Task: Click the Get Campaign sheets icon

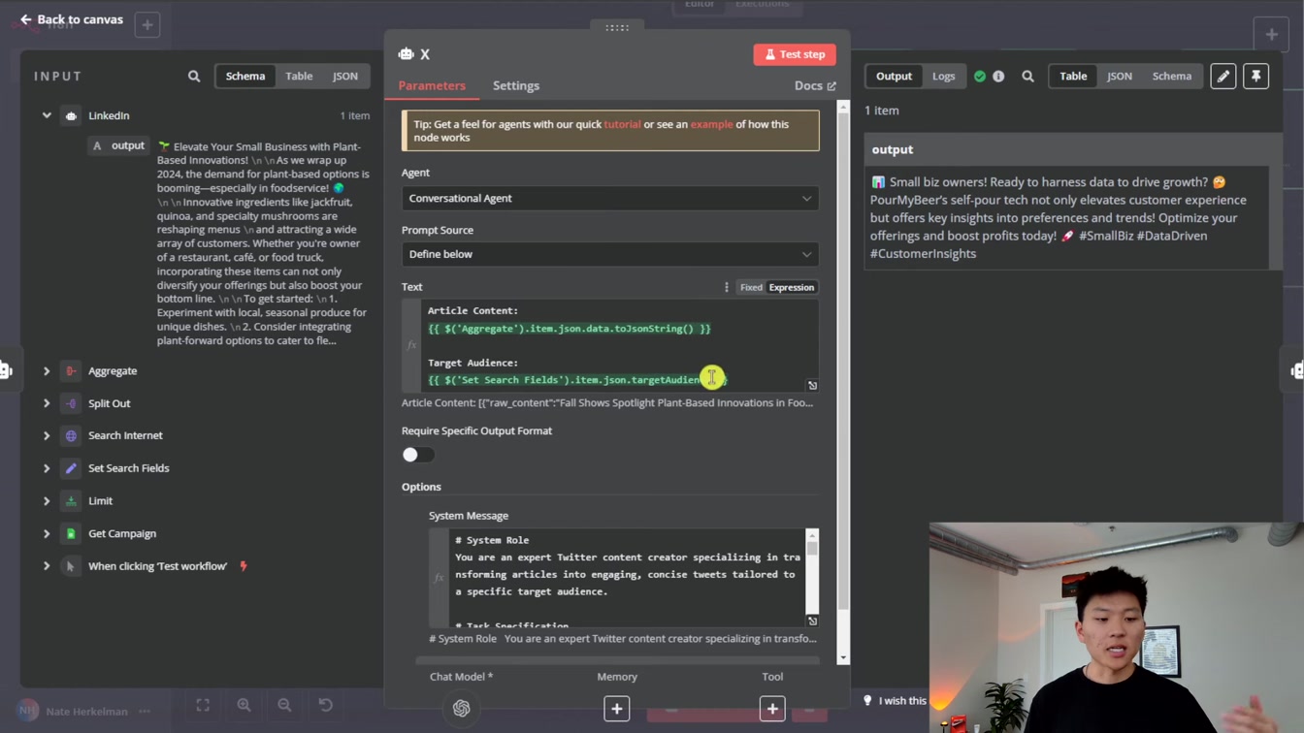Action: [71, 533]
